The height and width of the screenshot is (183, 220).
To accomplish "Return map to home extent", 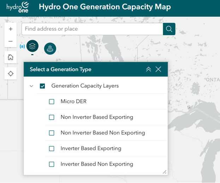I will (11, 57).
